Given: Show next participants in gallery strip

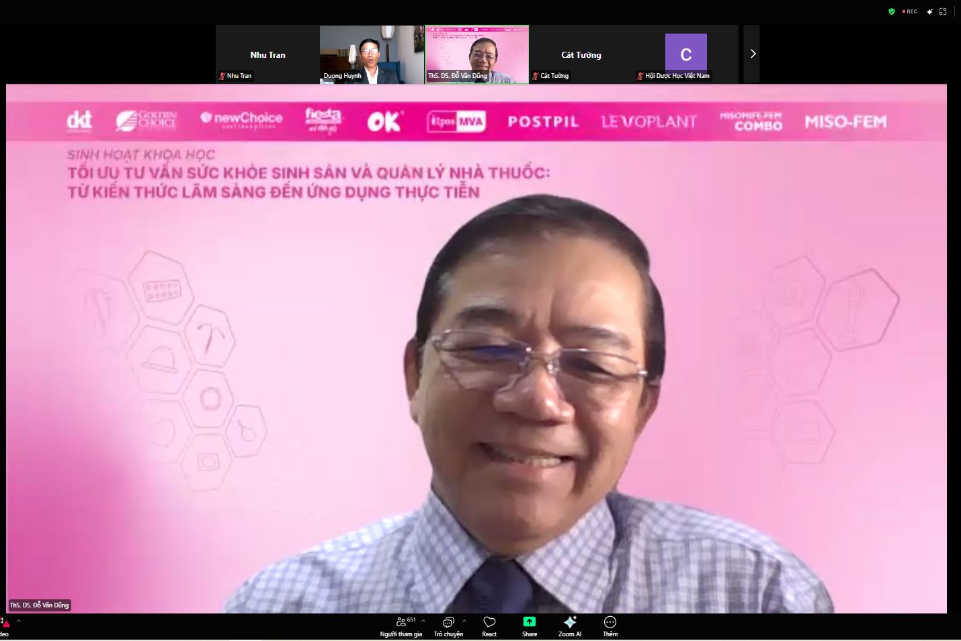Looking at the screenshot, I should click(x=752, y=54).
